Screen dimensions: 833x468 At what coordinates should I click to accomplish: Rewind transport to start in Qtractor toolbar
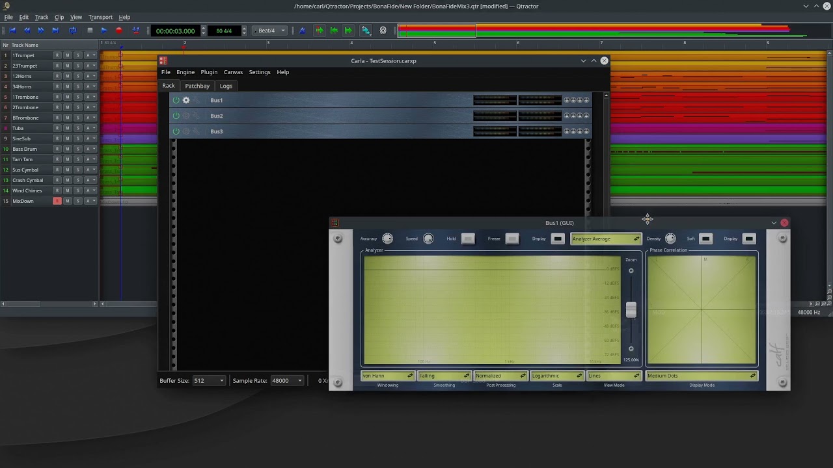point(12,31)
